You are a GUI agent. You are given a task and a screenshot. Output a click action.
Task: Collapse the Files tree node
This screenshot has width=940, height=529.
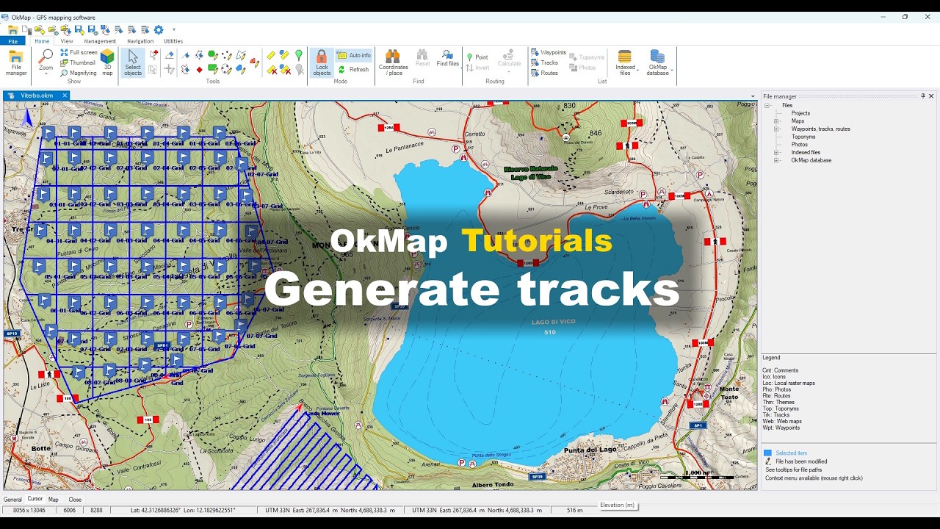(767, 106)
